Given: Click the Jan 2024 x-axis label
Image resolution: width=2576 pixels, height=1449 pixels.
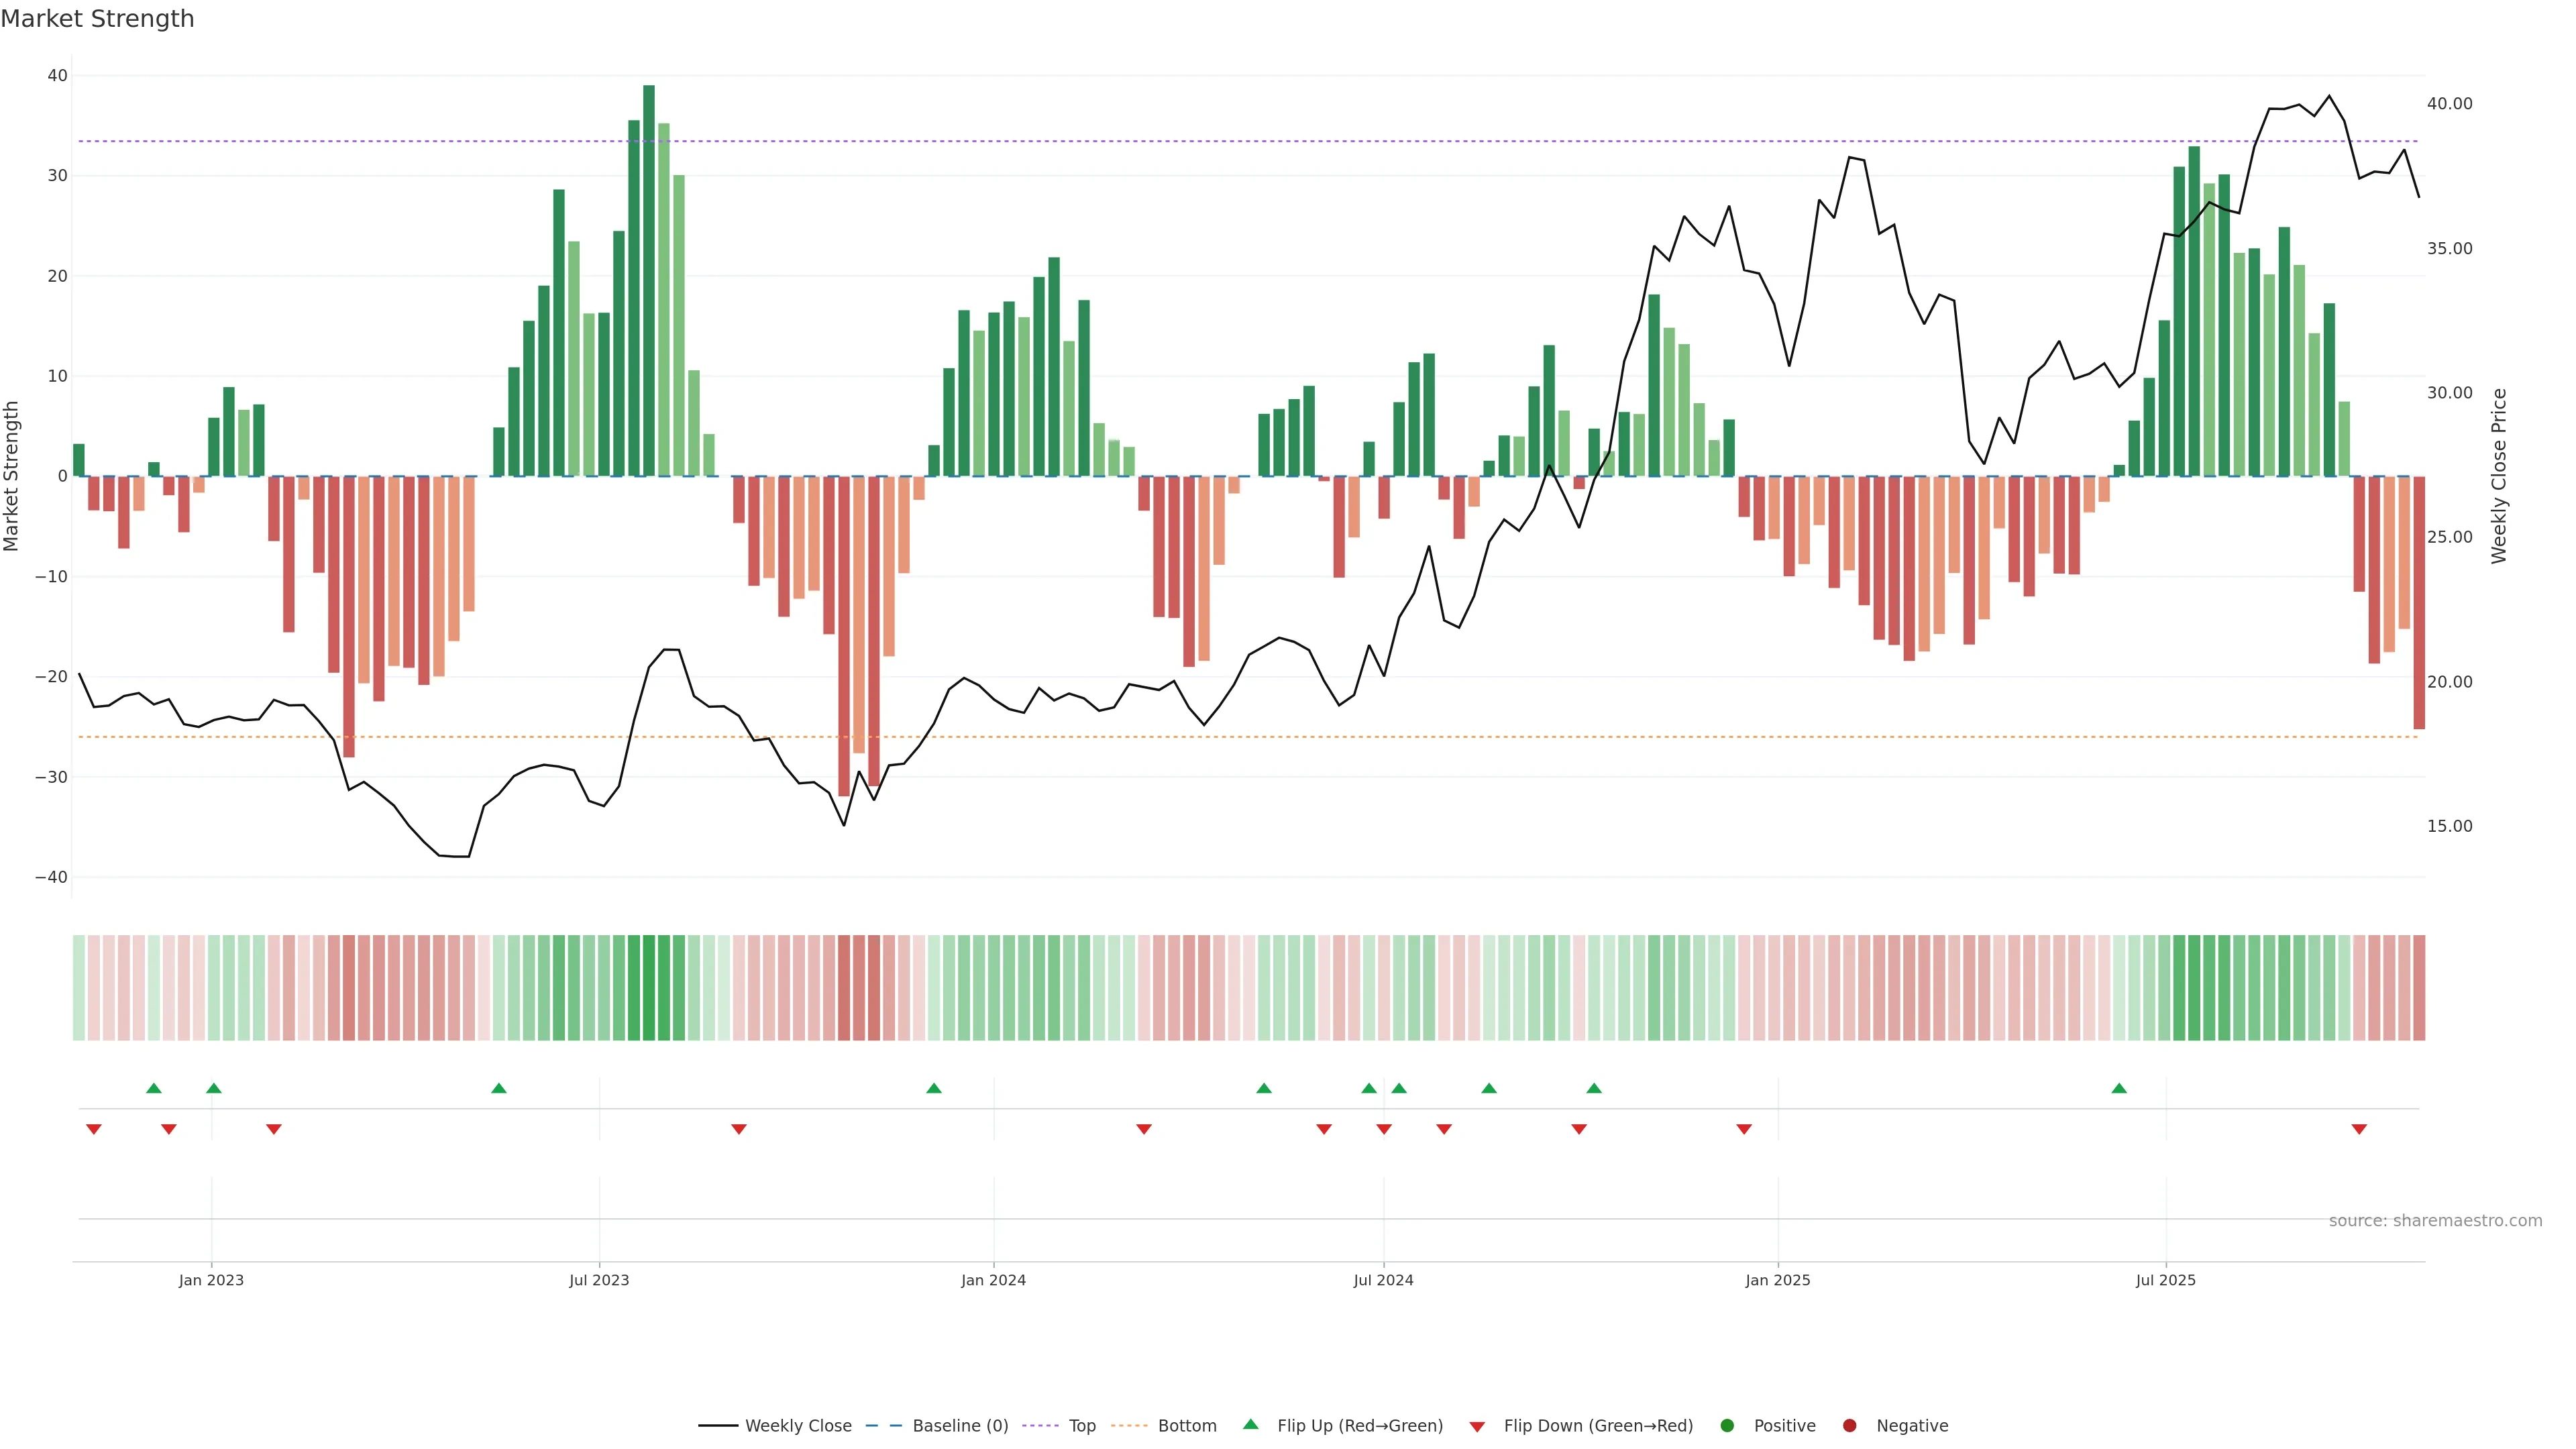Looking at the screenshot, I should tap(993, 1281).
